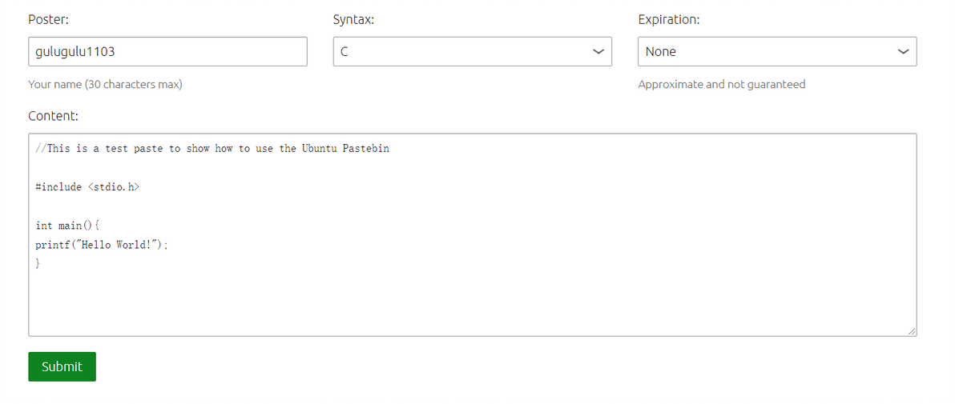955x404 pixels.
Task: Click empty area at bottom of Content box
Action: tap(473, 308)
